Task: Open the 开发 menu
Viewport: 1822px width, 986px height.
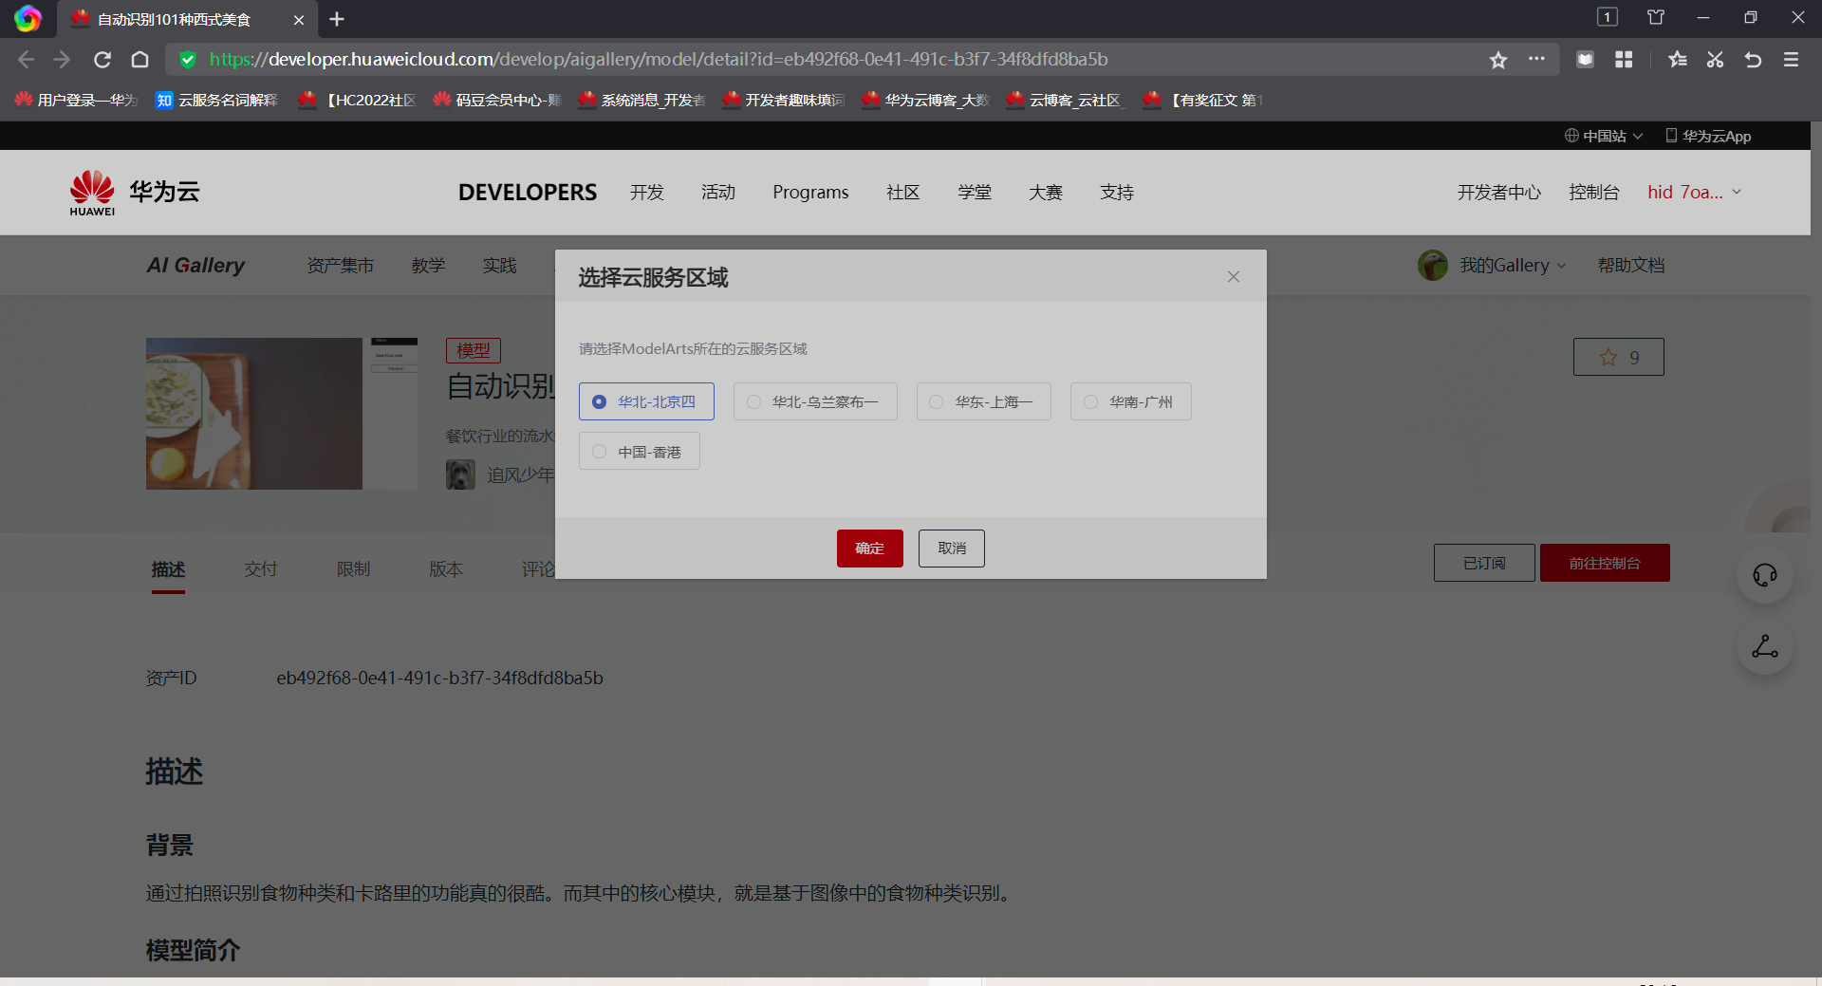Action: (x=647, y=192)
